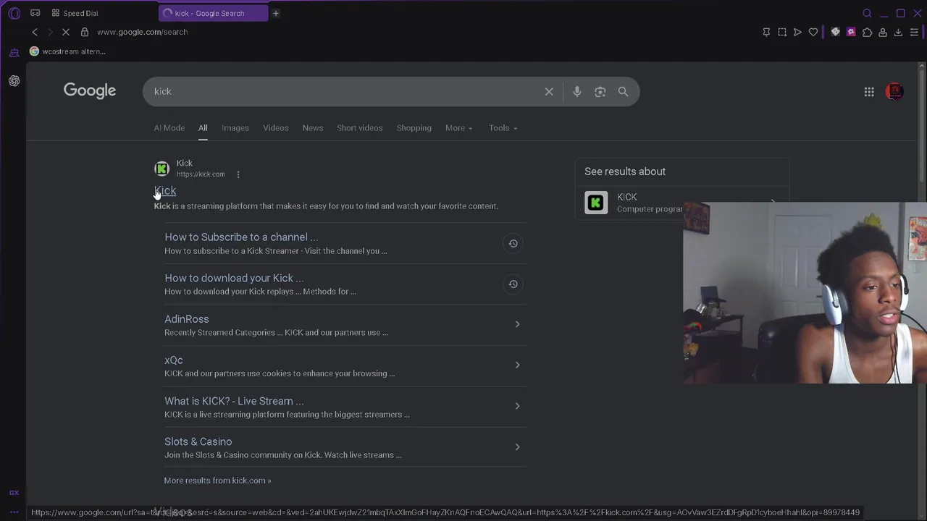Submit the search with magnifier icon

(623, 91)
